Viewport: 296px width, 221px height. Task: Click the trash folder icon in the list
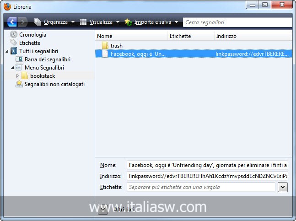105,45
